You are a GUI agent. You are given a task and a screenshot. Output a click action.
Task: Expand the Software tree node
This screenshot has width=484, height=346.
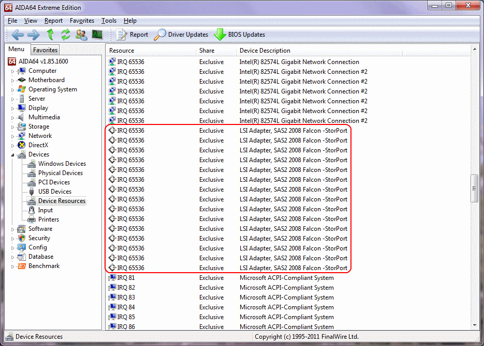(x=12, y=229)
